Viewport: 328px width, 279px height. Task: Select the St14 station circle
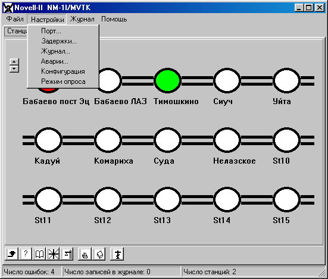pyautogui.click(x=227, y=200)
